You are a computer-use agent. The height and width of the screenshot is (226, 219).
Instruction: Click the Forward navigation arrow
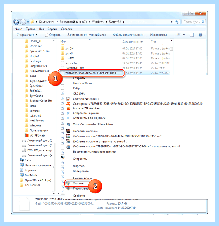[23, 22]
